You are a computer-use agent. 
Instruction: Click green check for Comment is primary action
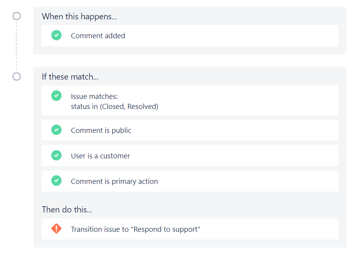56,180
